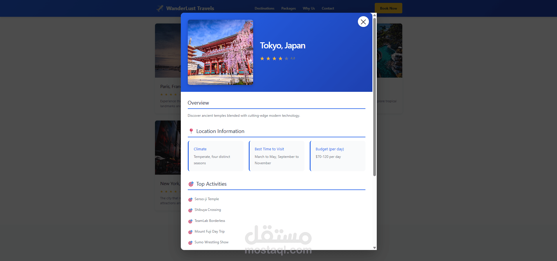Open the Packages nav menu item

[289, 8]
